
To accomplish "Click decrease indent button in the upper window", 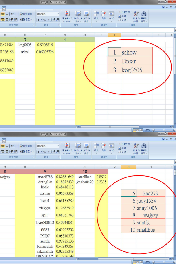I will tap(12, 20).
